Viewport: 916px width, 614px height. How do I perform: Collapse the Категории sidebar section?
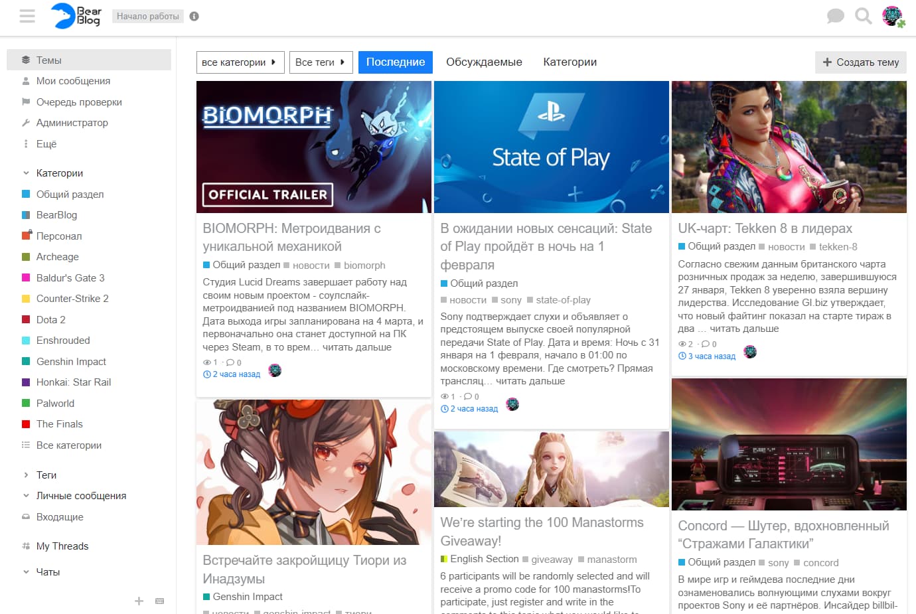click(x=26, y=173)
